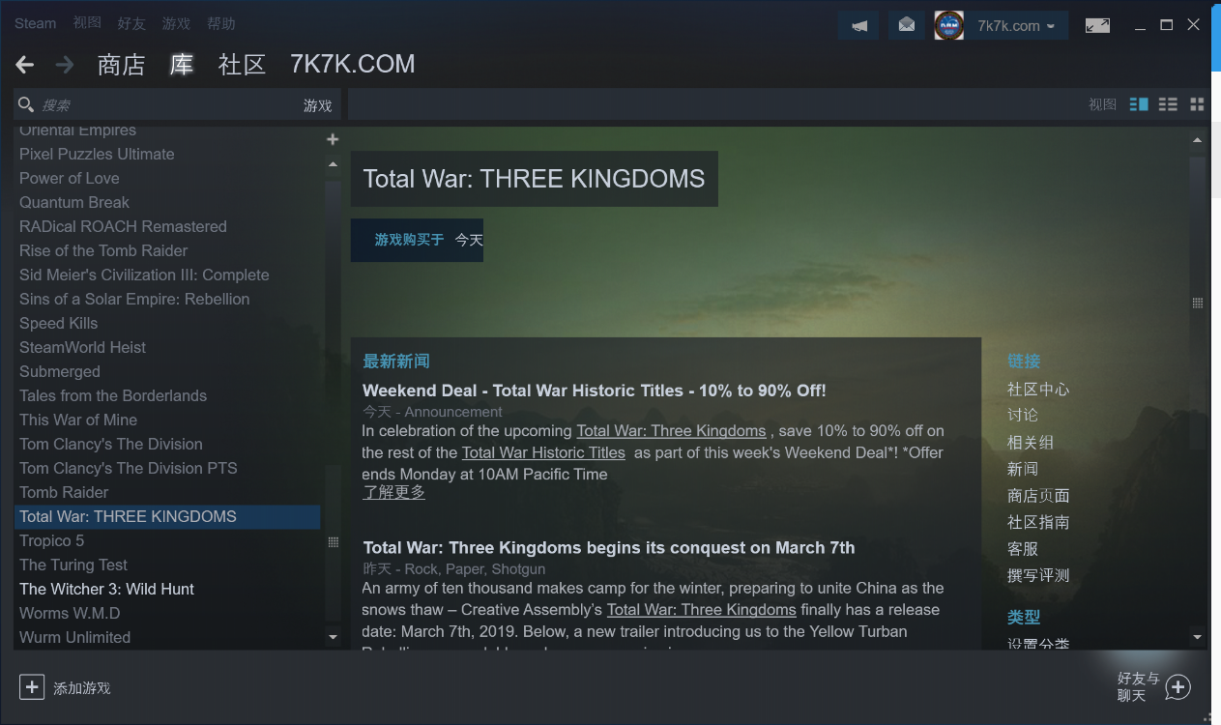
Task: Select The Witcher 3: Wild Hunt
Action: pos(106,589)
